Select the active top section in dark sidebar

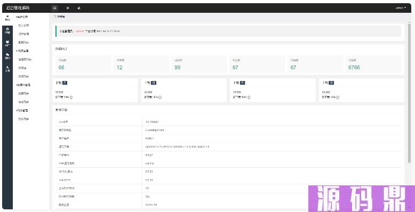(x=7, y=18)
